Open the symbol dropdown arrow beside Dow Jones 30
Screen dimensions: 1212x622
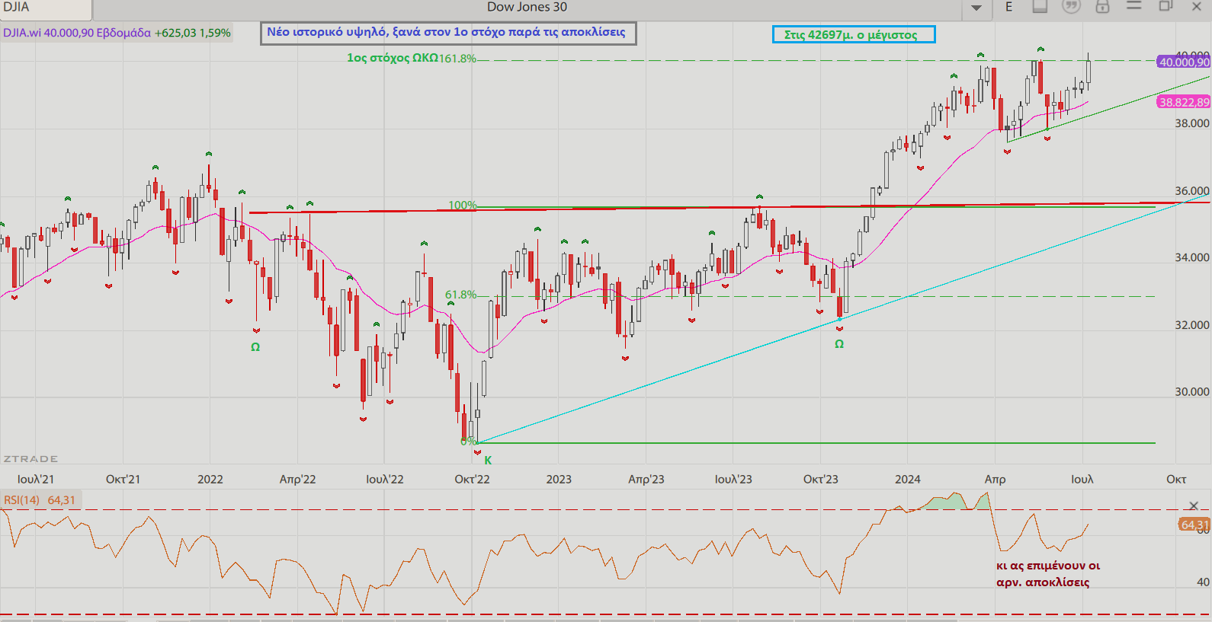pos(976,8)
